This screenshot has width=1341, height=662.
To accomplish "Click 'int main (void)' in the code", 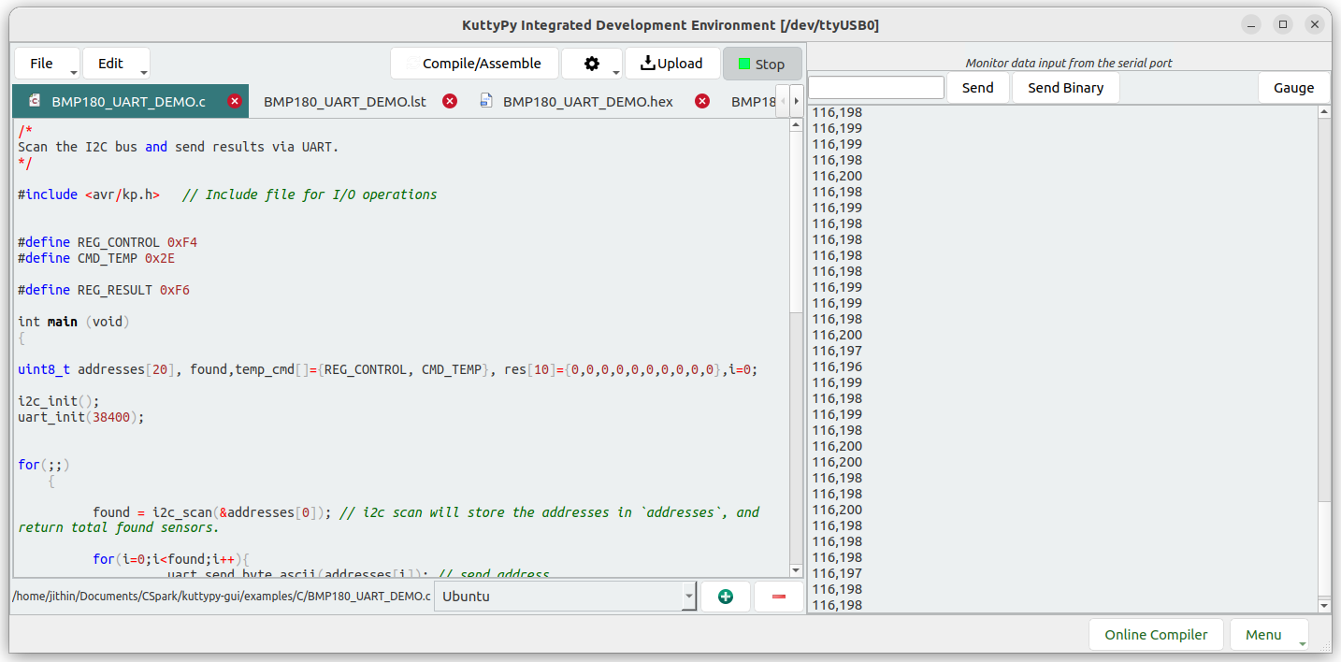I will (74, 322).
